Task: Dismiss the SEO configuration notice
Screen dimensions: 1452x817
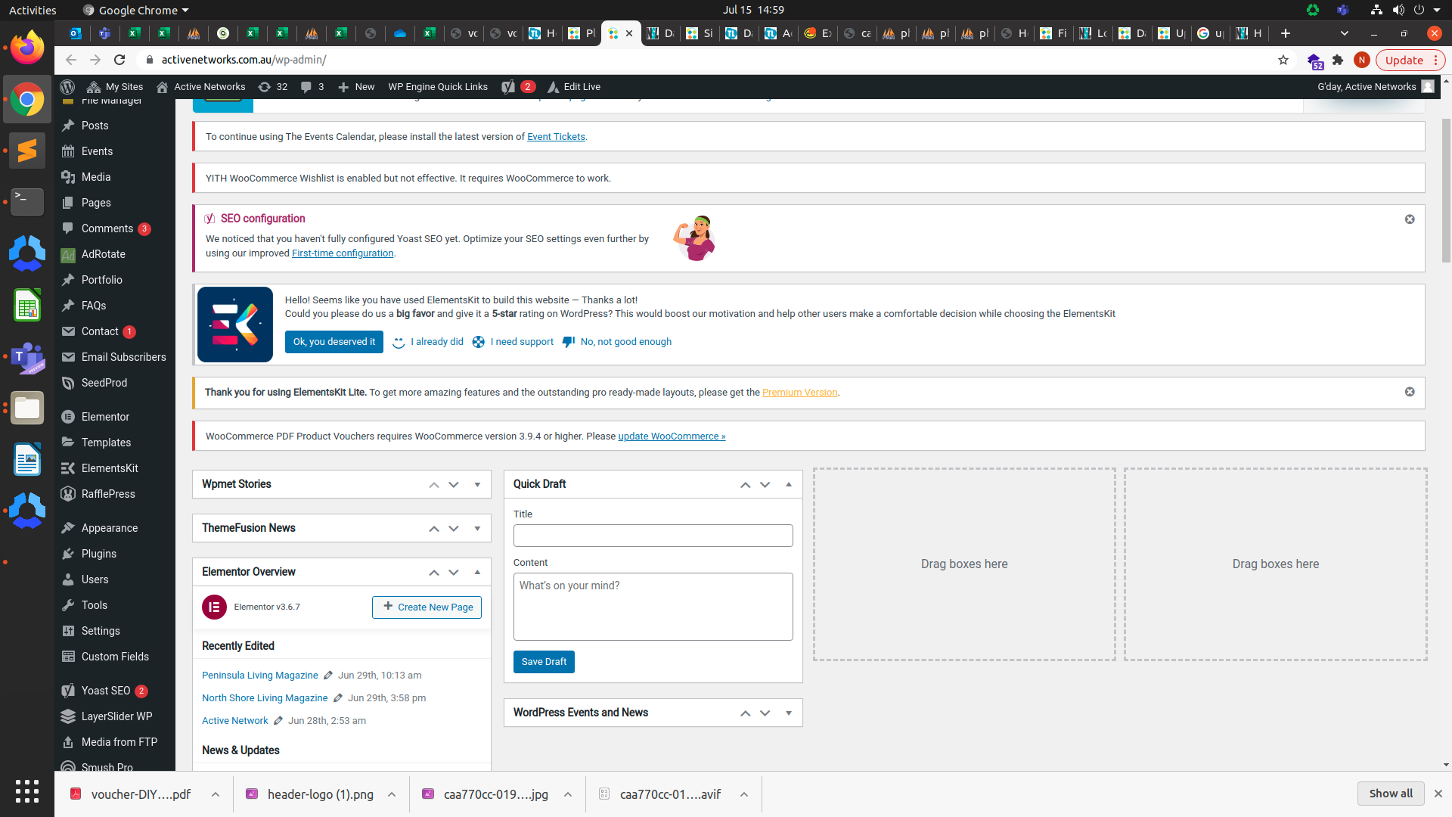Action: coord(1410,219)
